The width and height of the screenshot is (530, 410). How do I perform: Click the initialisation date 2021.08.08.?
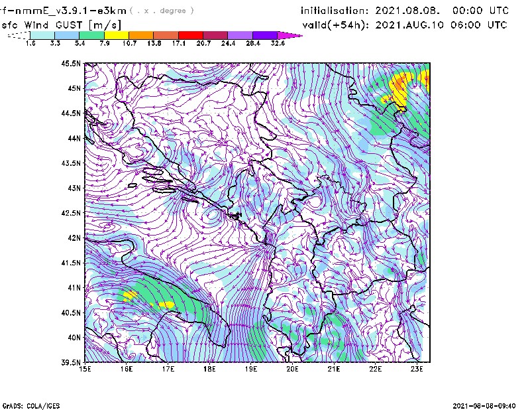[x=407, y=11]
